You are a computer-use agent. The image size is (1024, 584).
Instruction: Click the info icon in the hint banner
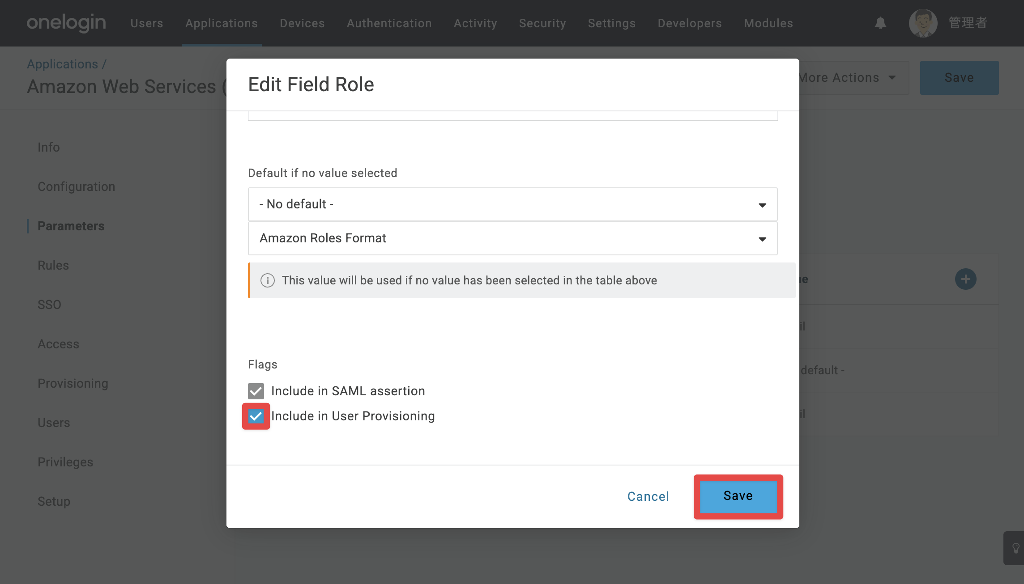(268, 280)
